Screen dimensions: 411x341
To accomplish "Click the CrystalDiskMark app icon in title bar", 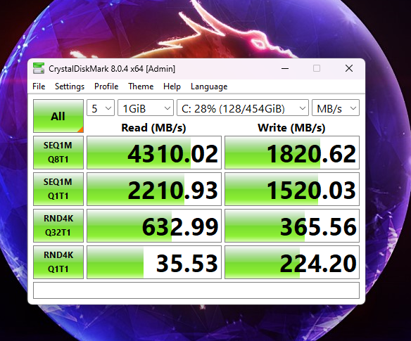I will click(x=39, y=69).
